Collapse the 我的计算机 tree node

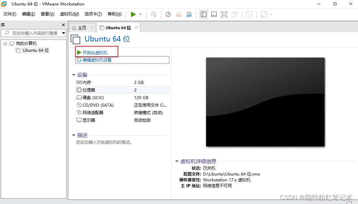pyautogui.click(x=5, y=44)
